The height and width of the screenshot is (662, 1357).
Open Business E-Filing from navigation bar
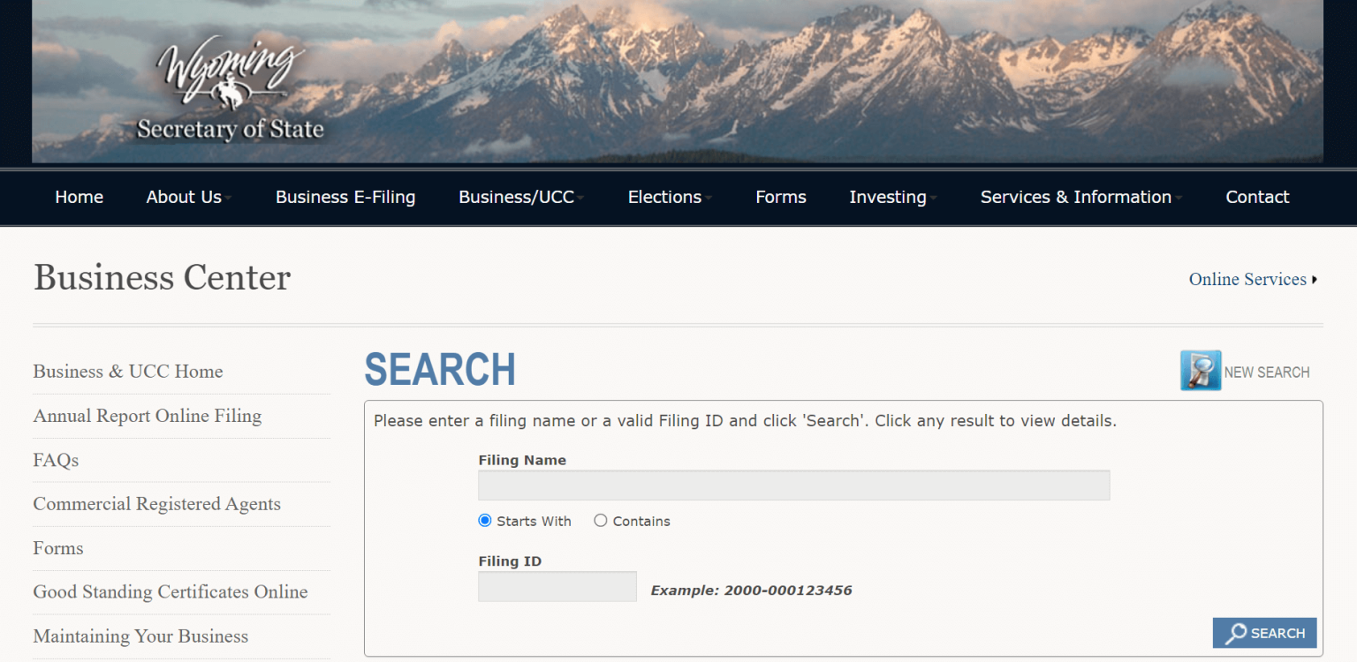pos(345,198)
